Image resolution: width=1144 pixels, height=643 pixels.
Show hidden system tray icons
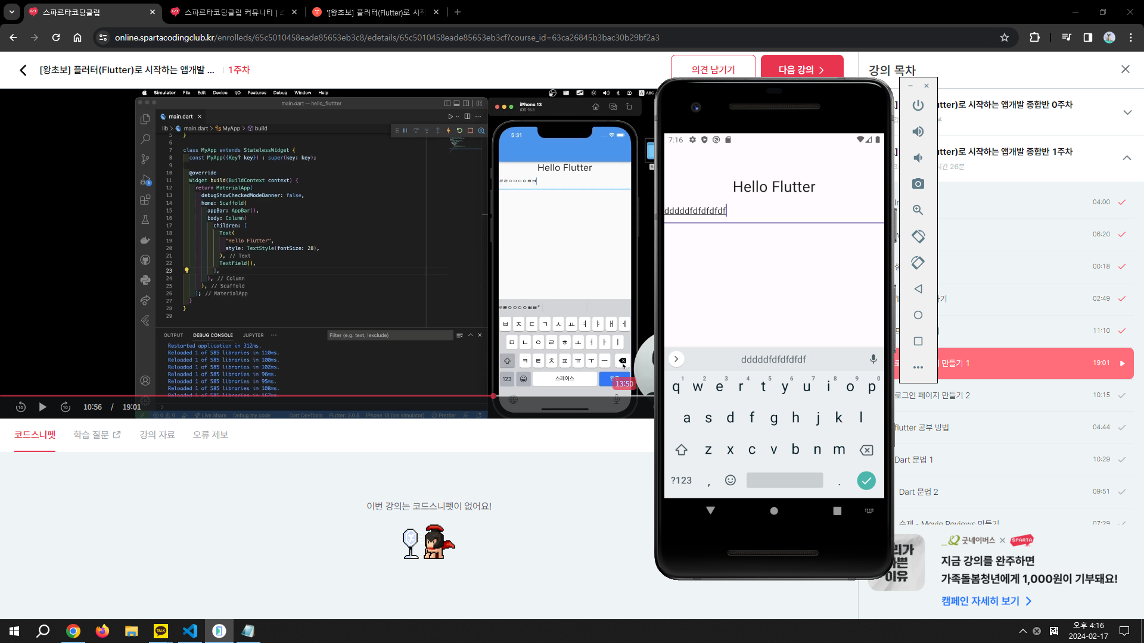[1023, 631]
